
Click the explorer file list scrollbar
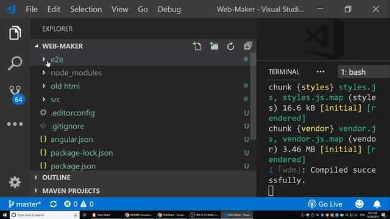[x=253, y=96]
